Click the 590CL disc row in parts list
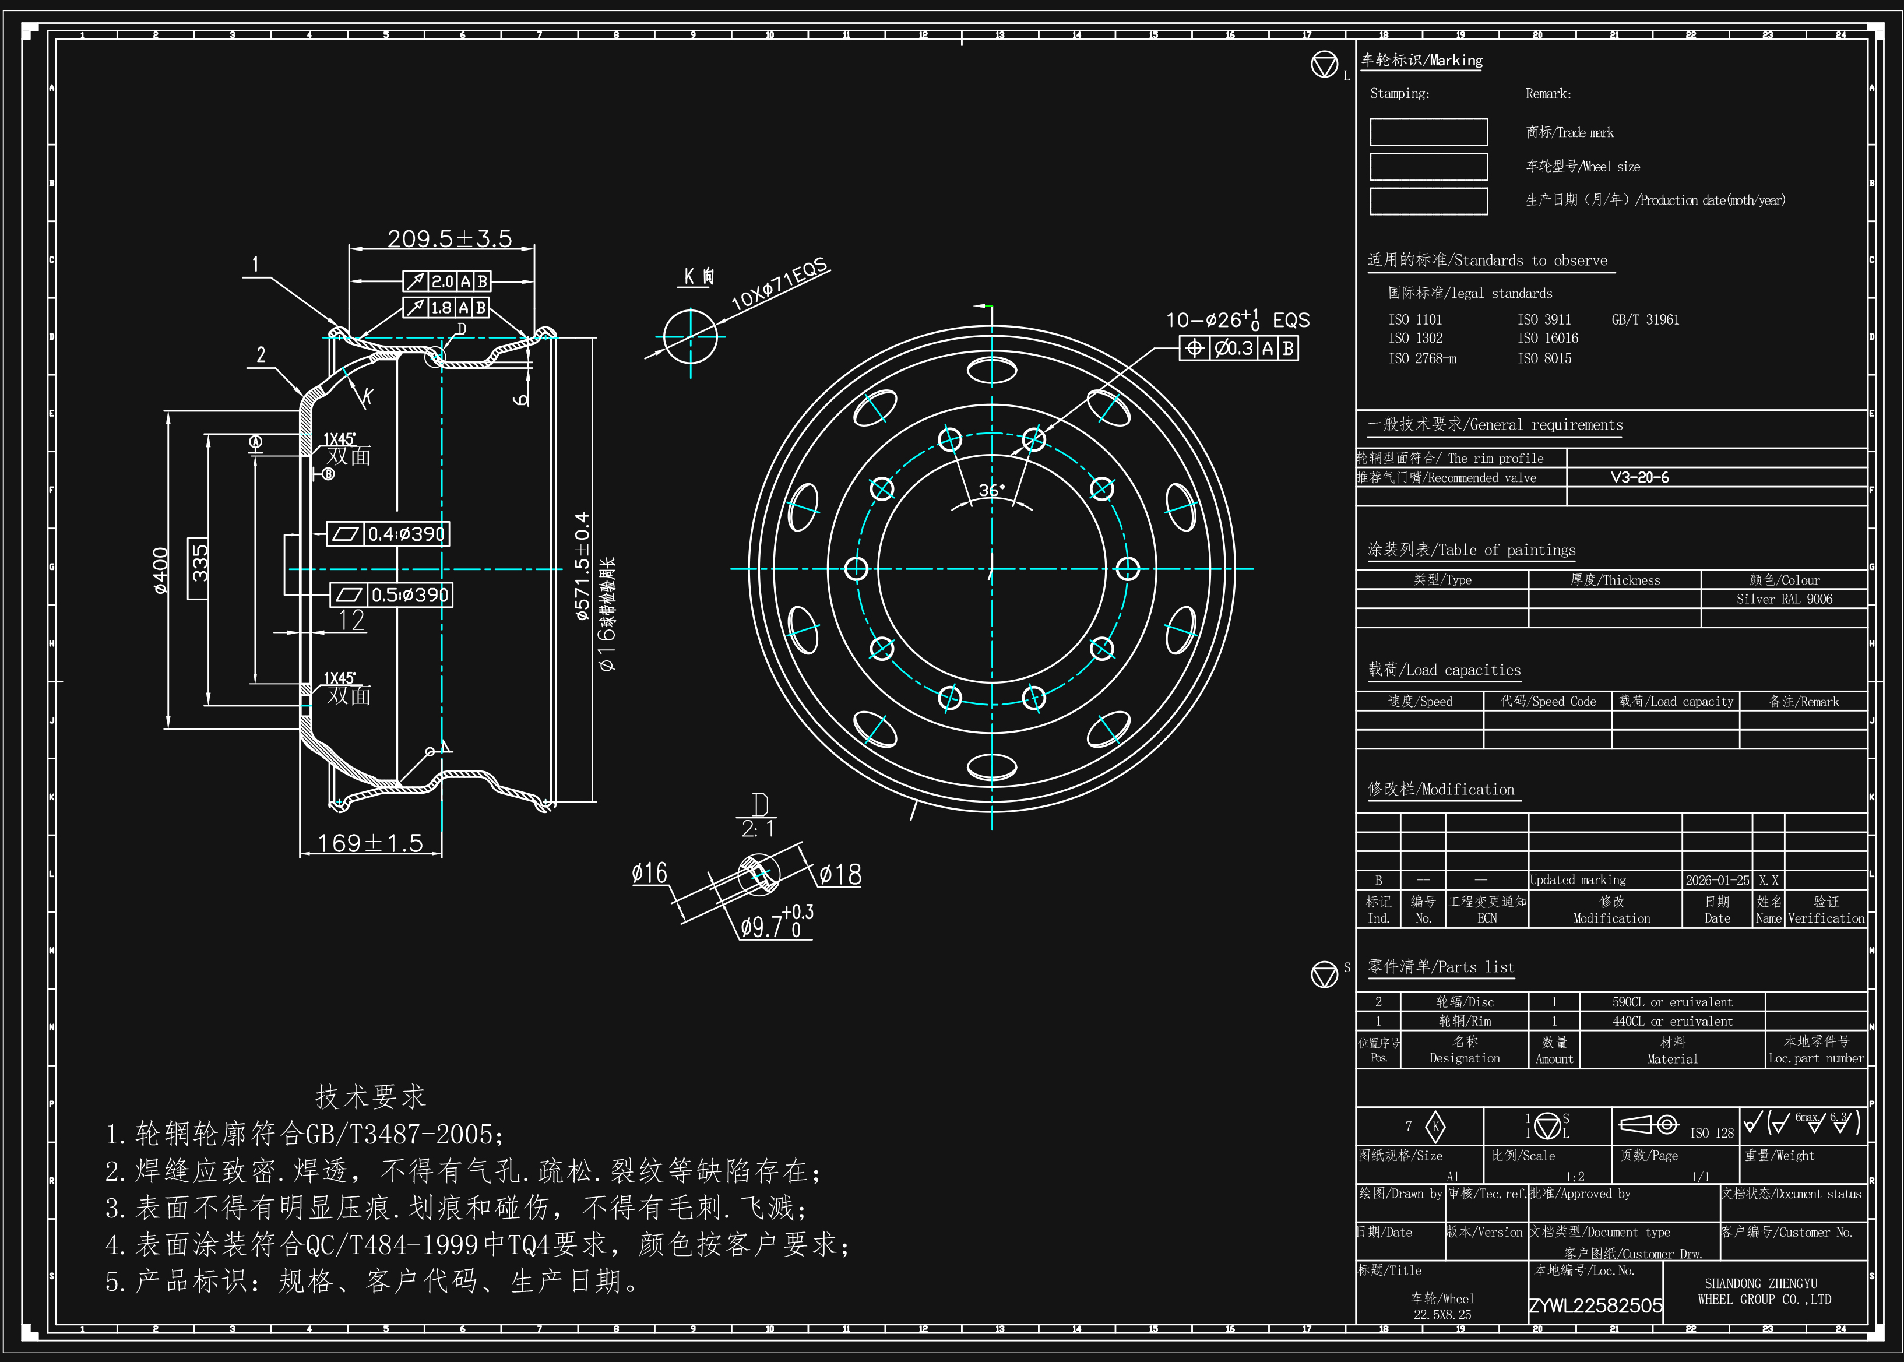This screenshot has width=1904, height=1362. click(1673, 1001)
